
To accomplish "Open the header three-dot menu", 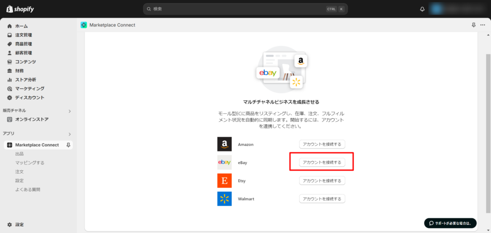I will click(x=482, y=25).
